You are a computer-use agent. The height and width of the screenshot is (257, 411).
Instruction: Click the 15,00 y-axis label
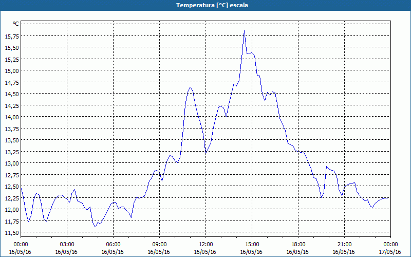click(12, 70)
